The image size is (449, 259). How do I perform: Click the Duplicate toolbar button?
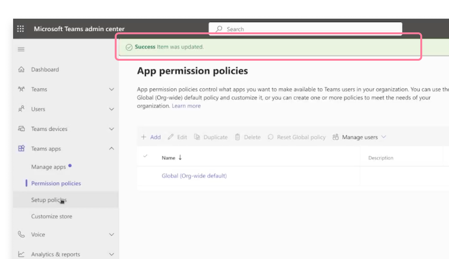[211, 137]
